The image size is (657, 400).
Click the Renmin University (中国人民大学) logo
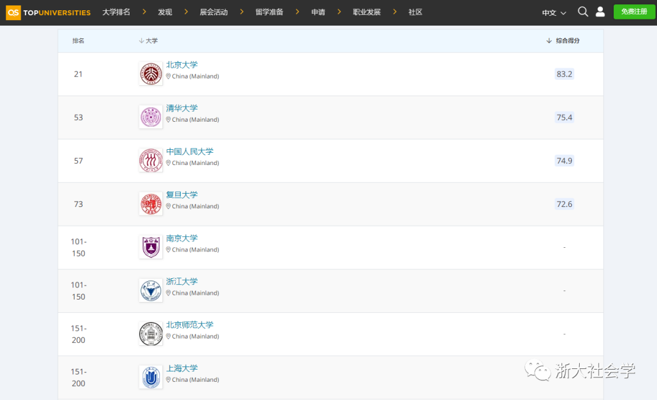tap(151, 161)
